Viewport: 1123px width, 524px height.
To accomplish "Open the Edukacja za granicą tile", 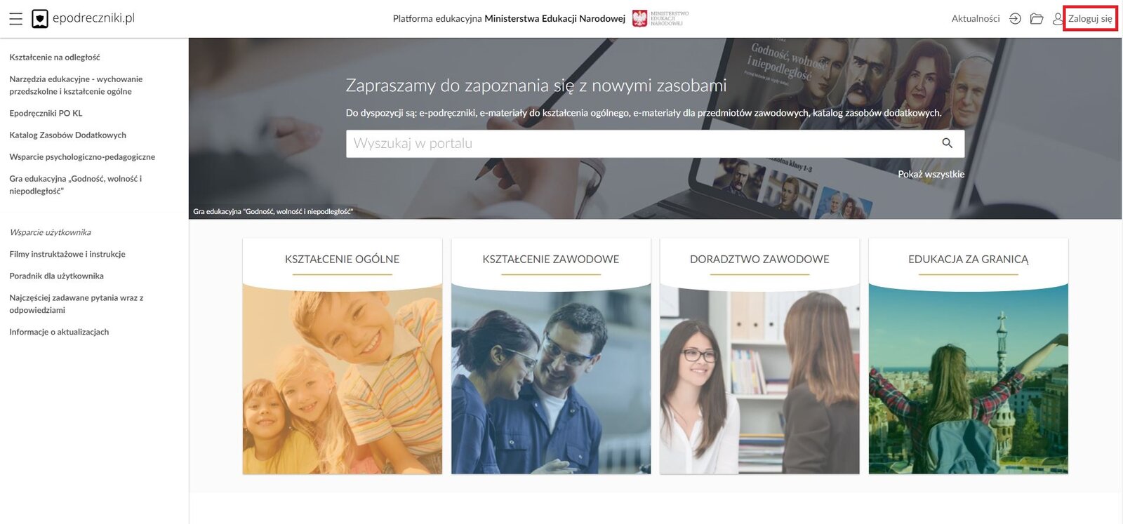I will (x=969, y=356).
